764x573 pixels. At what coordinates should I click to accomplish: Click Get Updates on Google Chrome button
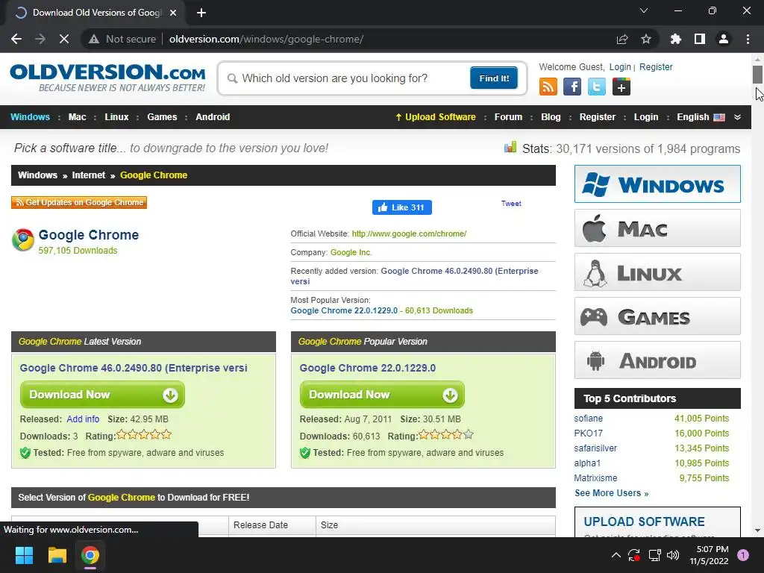pos(79,202)
